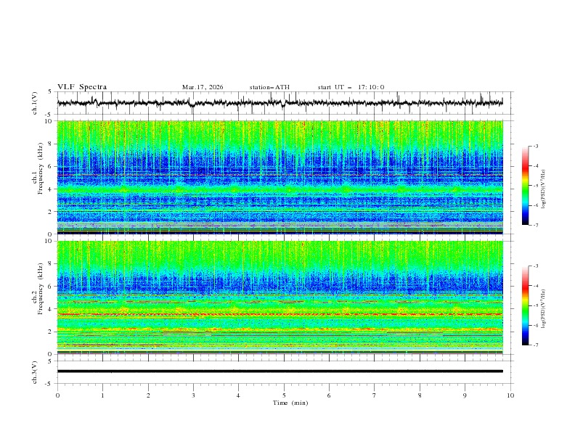Click the "station=ATH" label
The width and height of the screenshot is (575, 444).
point(269,87)
